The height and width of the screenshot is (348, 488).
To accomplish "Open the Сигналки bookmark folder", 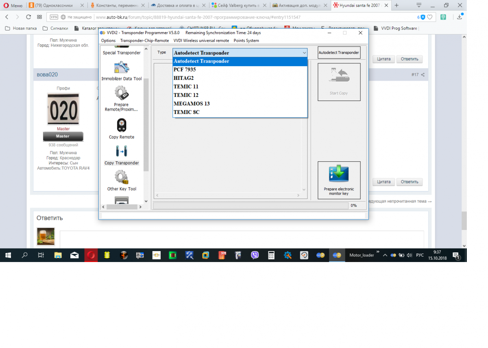I will click(56, 28).
